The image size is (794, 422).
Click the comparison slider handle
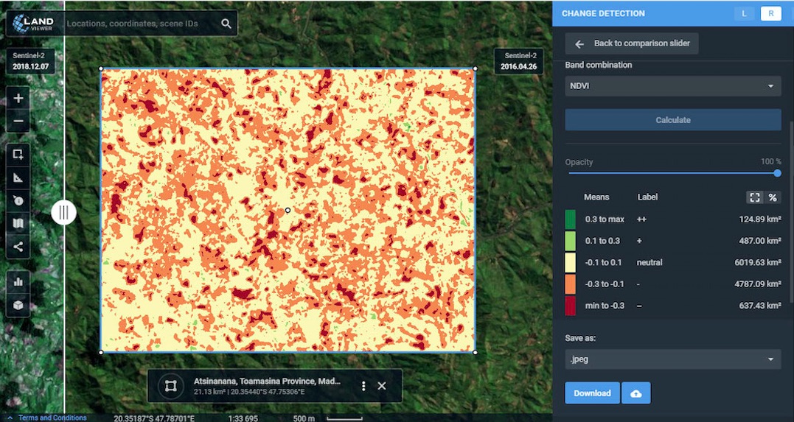(x=64, y=213)
